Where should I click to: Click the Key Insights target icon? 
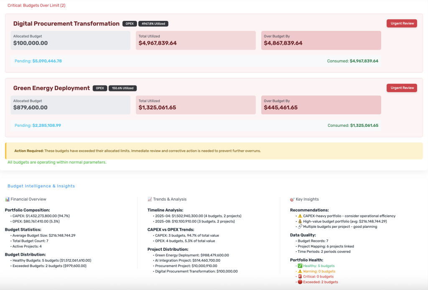[292, 199]
